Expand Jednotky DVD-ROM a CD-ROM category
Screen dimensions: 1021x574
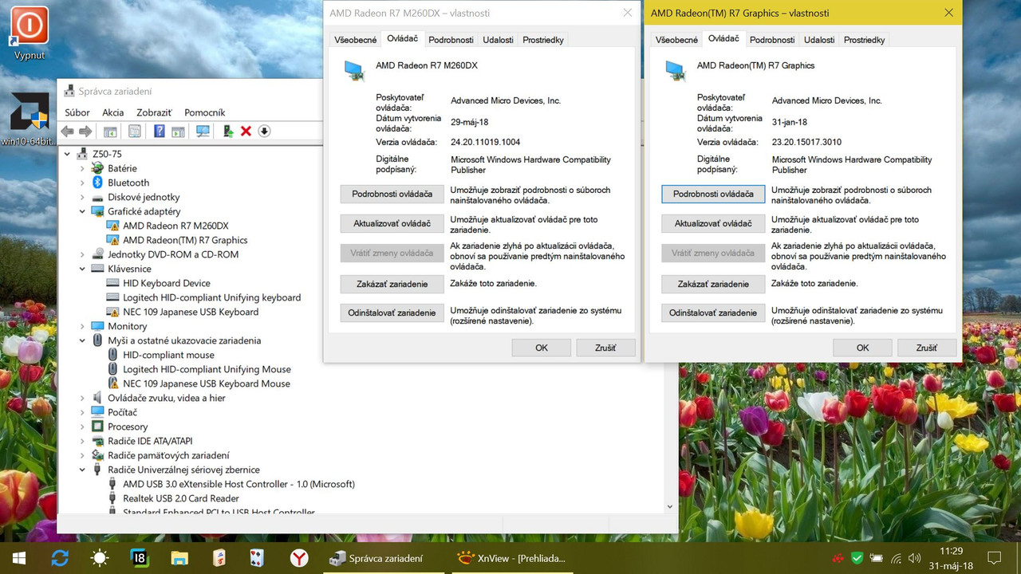[x=82, y=254]
